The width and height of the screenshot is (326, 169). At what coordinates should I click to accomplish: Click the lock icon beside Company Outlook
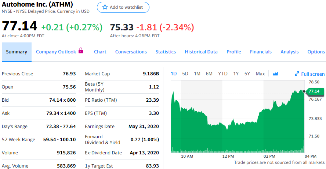point(81,51)
